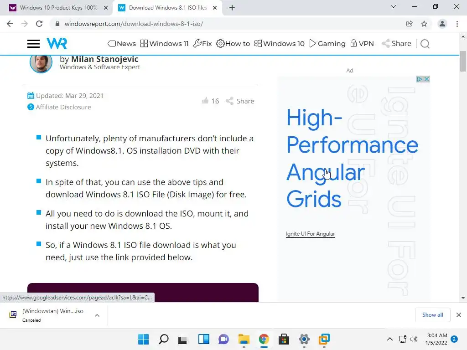
Task: Click the browser forward arrow
Action: click(25, 24)
